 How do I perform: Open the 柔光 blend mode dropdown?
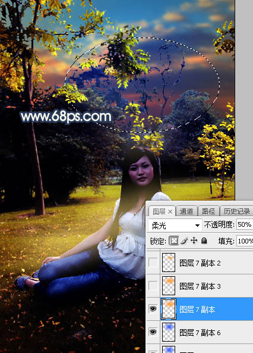(175, 225)
